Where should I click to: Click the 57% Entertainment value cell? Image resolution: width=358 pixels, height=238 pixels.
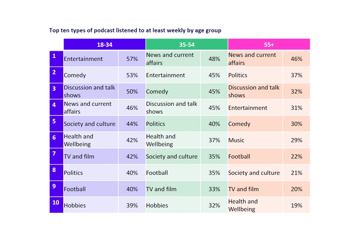[x=132, y=59]
